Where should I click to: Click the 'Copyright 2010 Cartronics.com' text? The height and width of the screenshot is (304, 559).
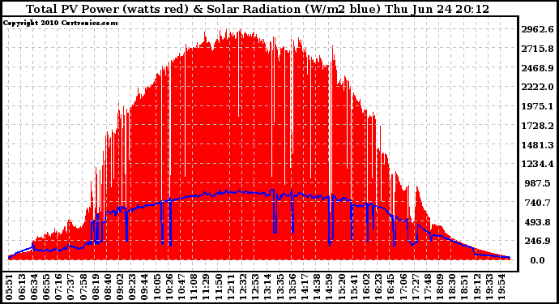pyautogui.click(x=60, y=23)
